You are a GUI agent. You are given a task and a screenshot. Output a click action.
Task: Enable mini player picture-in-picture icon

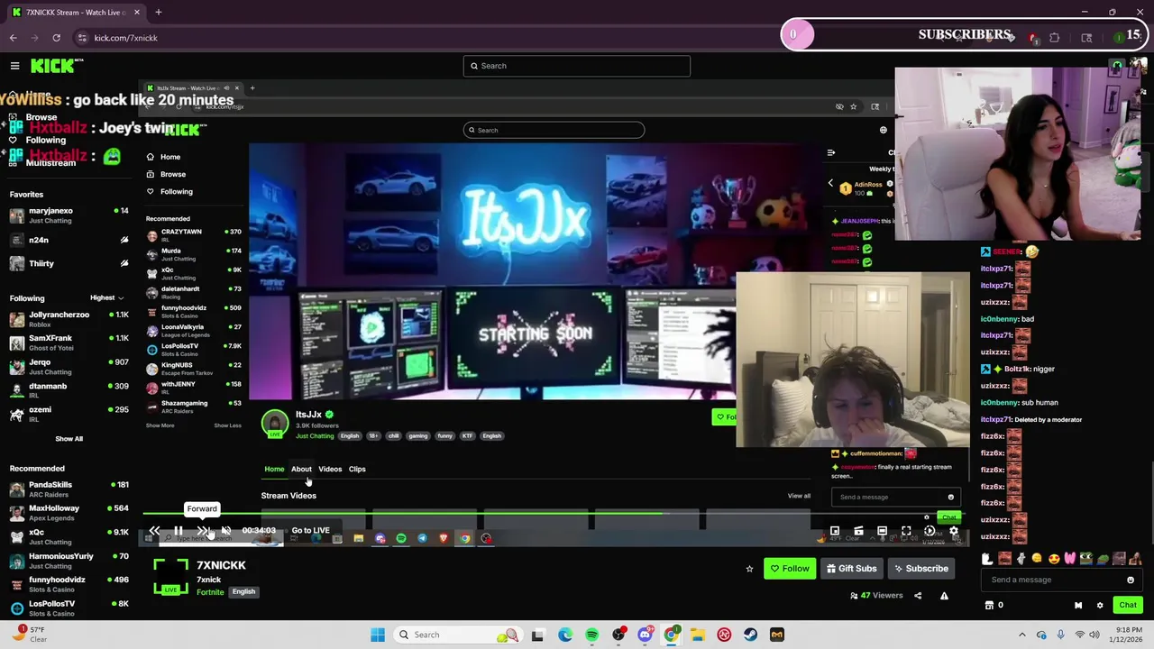[835, 531]
